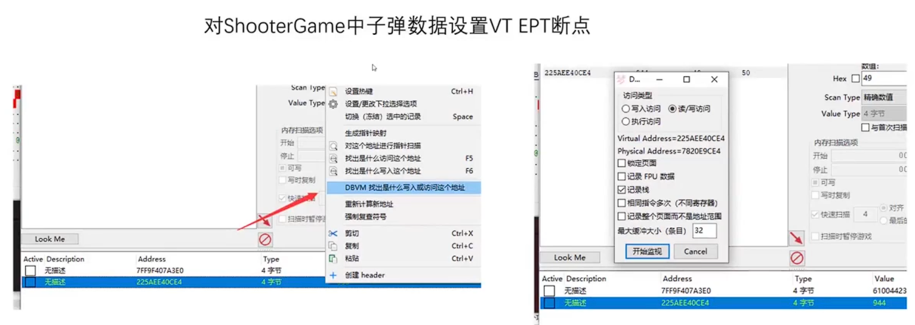Choose 重新计算新地址 from context menu
Image resolution: width=915 pixels, height=325 pixels.
[x=369, y=204]
